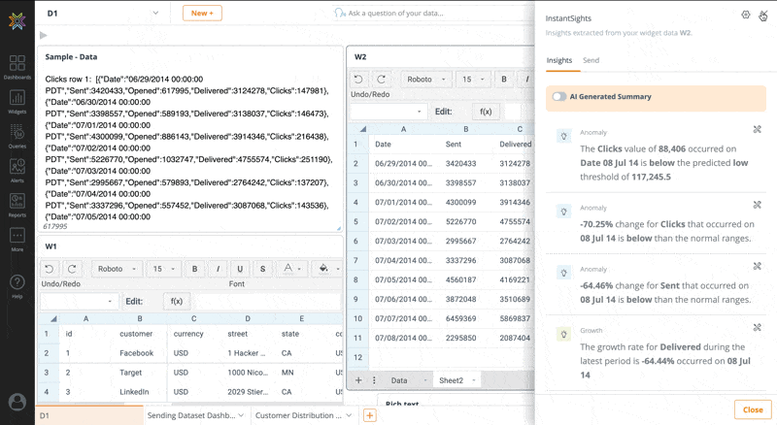The width and height of the screenshot is (777, 425).
Task: Open the Roboto font dropdown in W2
Action: tap(426, 80)
